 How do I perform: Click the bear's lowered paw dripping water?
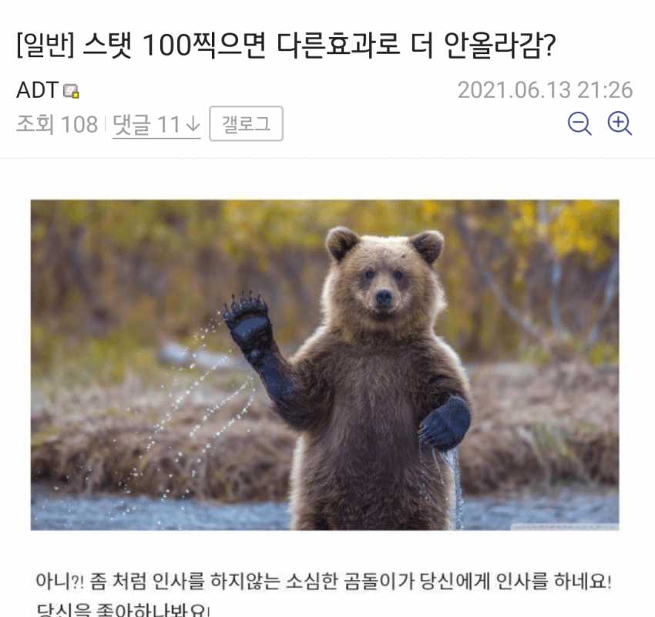coord(445,423)
